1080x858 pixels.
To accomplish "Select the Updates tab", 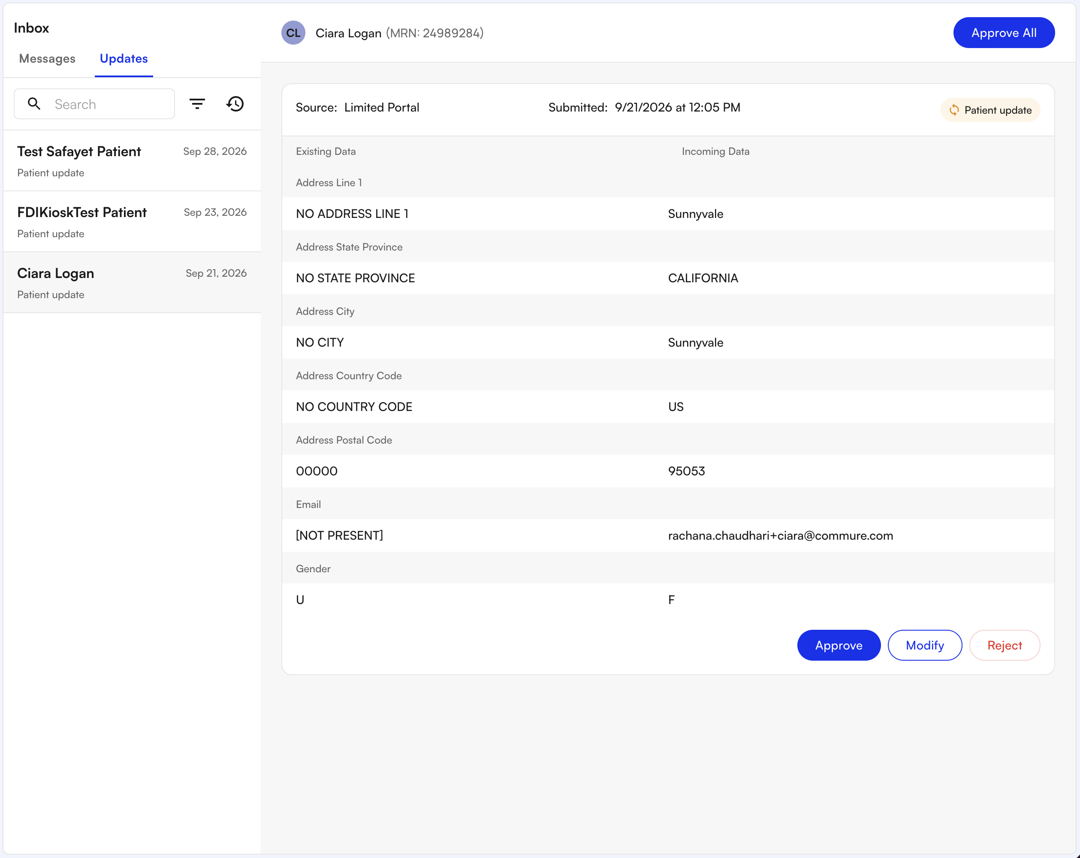I will [x=124, y=59].
